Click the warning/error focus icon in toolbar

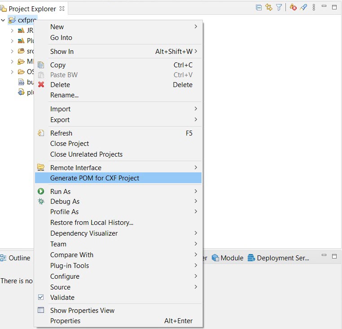[x=293, y=7]
